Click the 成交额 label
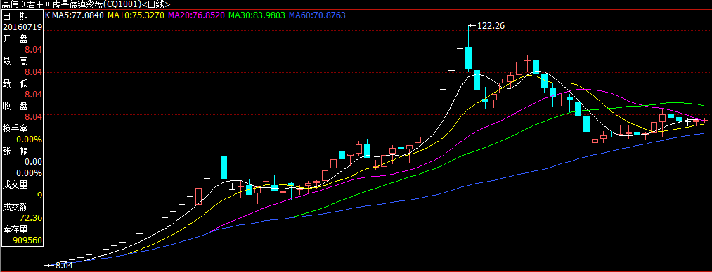The height and width of the screenshot is (272, 712). (16, 207)
